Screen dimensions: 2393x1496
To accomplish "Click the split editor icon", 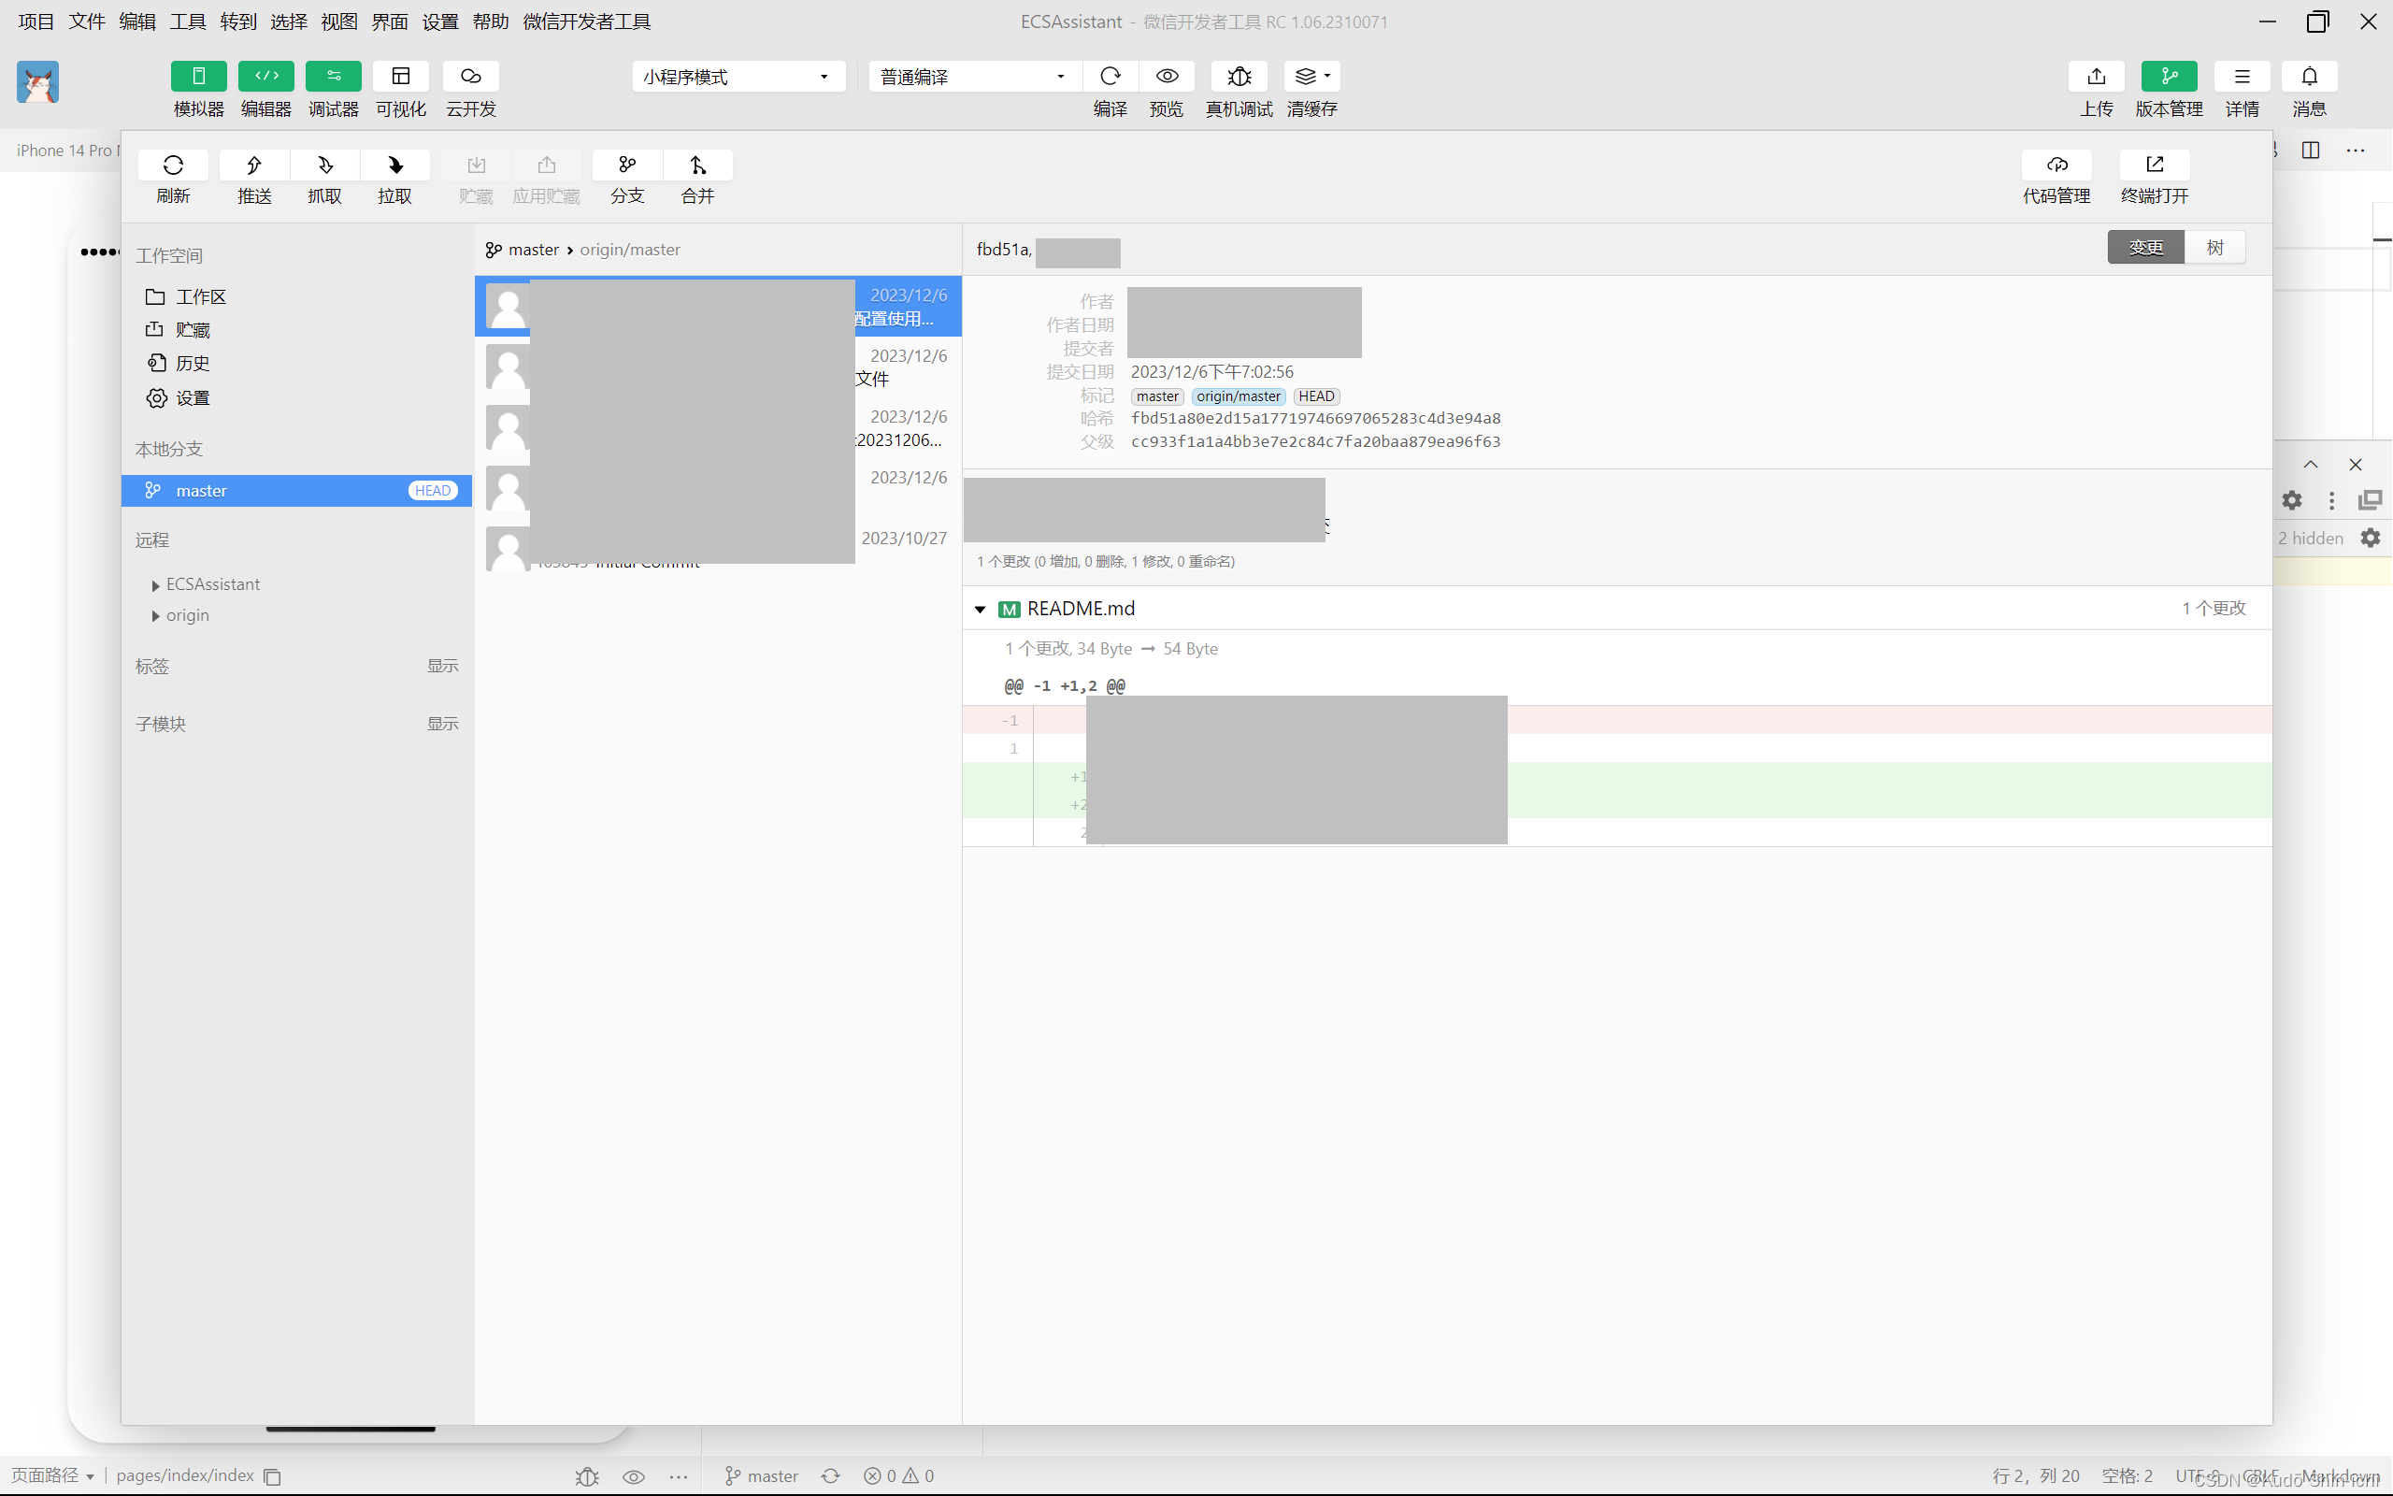I will (2311, 151).
